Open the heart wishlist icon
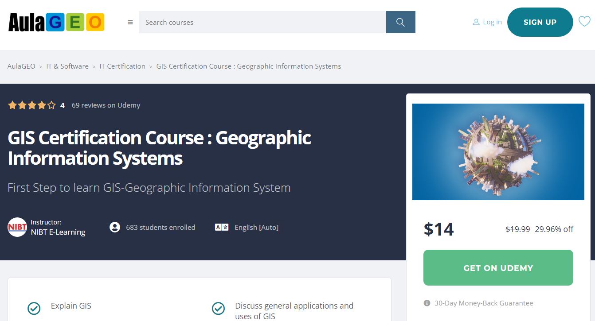 click(584, 21)
